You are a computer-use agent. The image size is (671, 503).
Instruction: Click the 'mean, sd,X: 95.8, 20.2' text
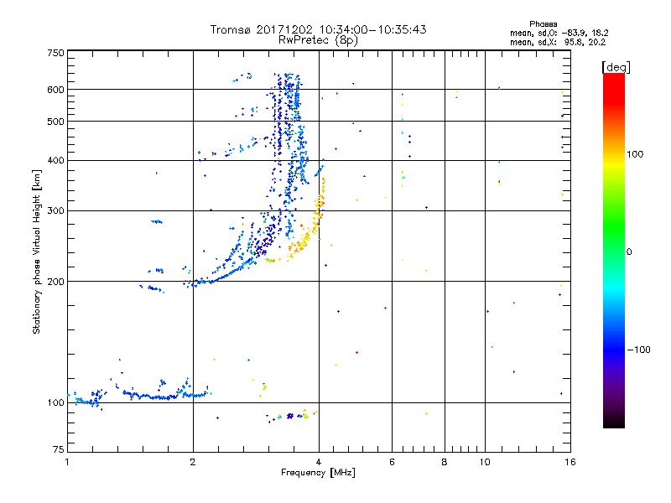point(558,42)
